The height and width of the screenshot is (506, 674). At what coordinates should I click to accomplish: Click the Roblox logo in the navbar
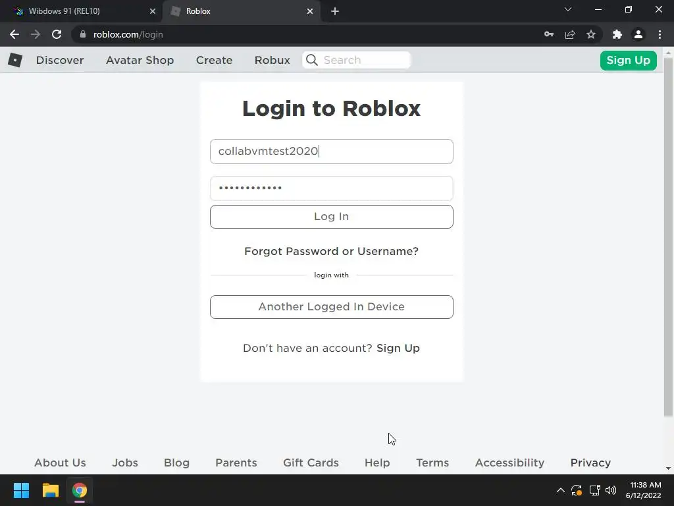[x=15, y=60]
